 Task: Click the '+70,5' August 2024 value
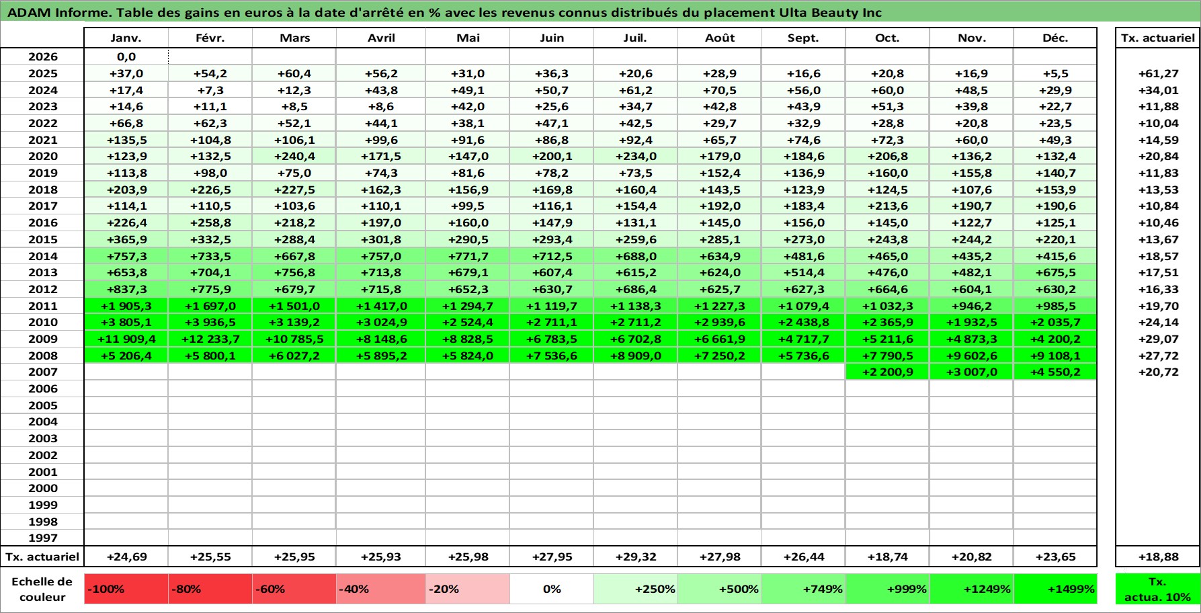pyautogui.click(x=720, y=90)
